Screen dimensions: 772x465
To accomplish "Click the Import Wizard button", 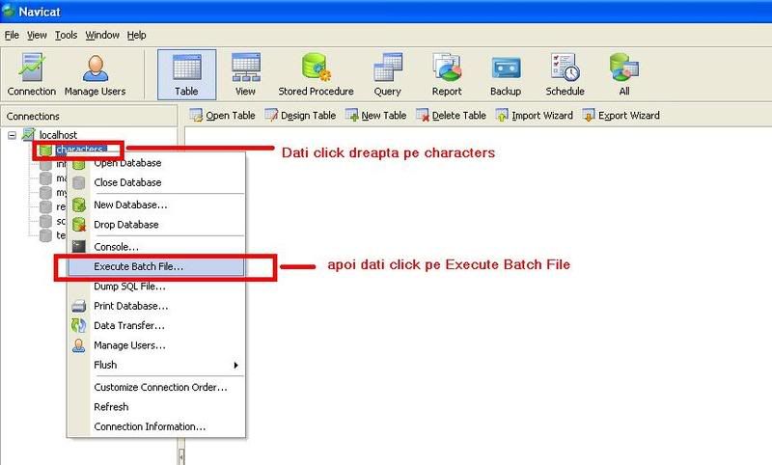I will tap(535, 116).
